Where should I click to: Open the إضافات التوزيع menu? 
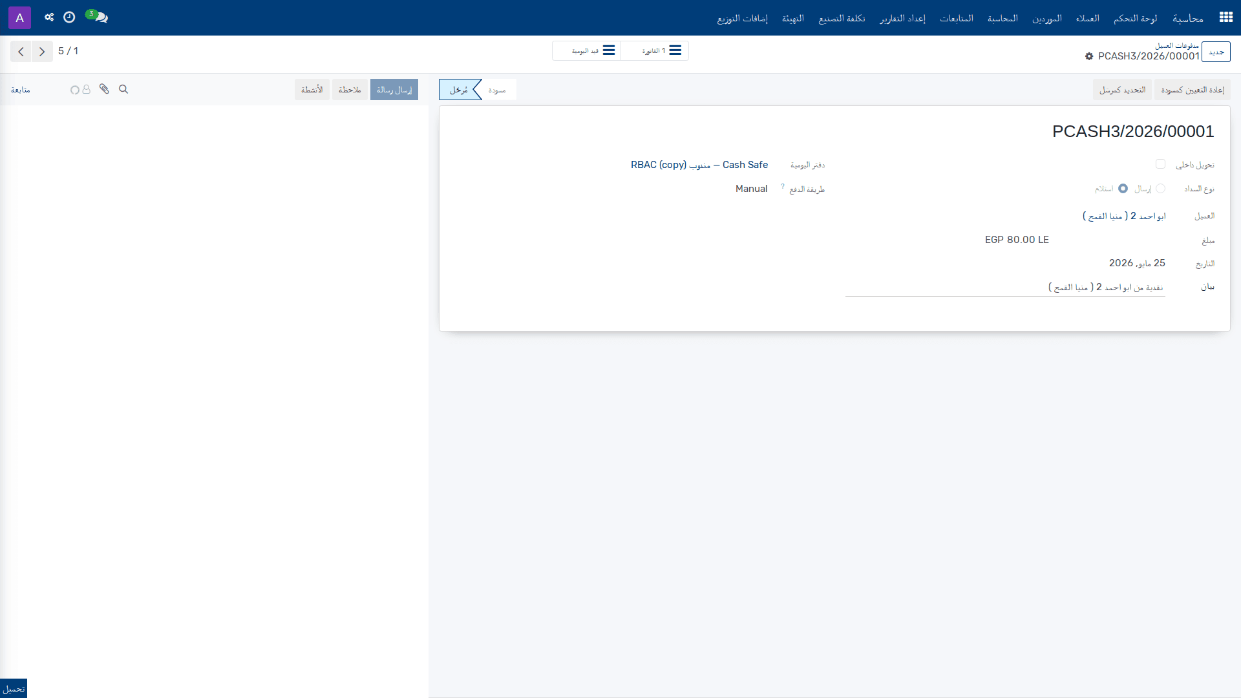743,18
